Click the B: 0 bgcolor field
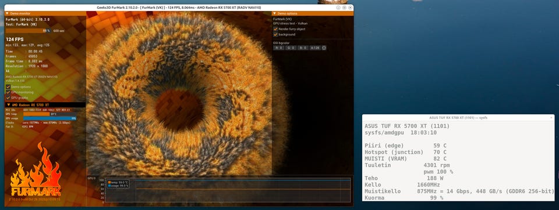This screenshot has height=210, width=559. 303,48
